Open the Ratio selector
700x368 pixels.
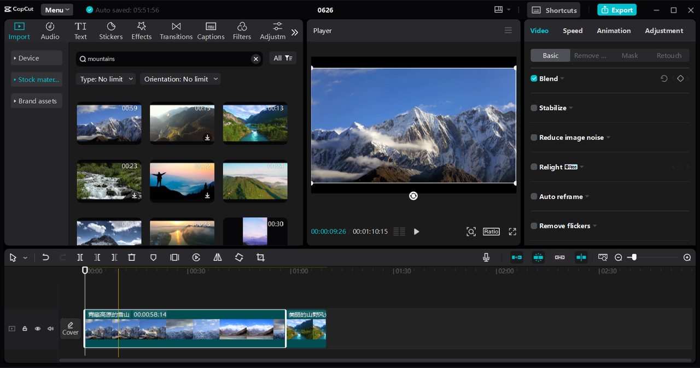[x=491, y=232]
